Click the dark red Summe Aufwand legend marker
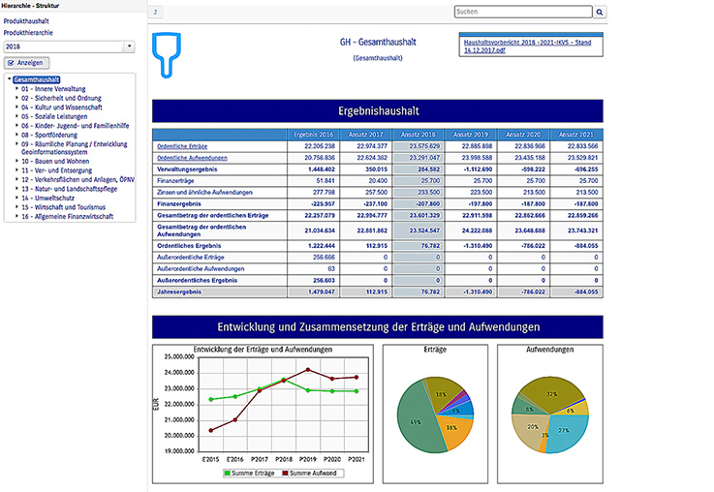The width and height of the screenshot is (714, 492). coord(287,473)
